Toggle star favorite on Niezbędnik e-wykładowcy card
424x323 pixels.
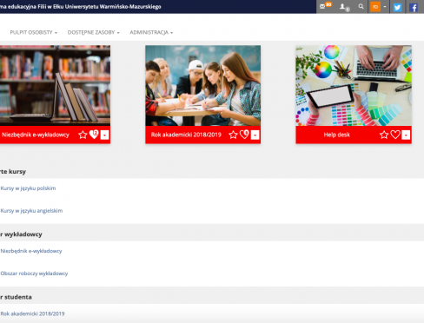pyautogui.click(x=83, y=135)
